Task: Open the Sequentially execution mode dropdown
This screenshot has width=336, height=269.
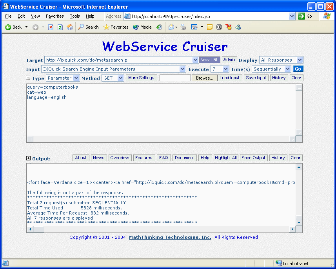Action: 287,69
